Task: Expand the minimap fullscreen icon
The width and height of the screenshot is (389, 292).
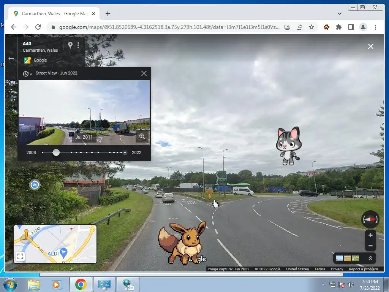Action: pyautogui.click(x=21, y=256)
